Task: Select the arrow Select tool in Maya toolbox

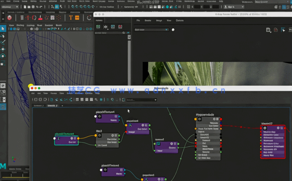Action: tap(3, 29)
